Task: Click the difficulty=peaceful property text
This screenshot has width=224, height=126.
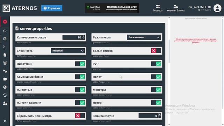Action: pyautogui.click(x=26, y=56)
